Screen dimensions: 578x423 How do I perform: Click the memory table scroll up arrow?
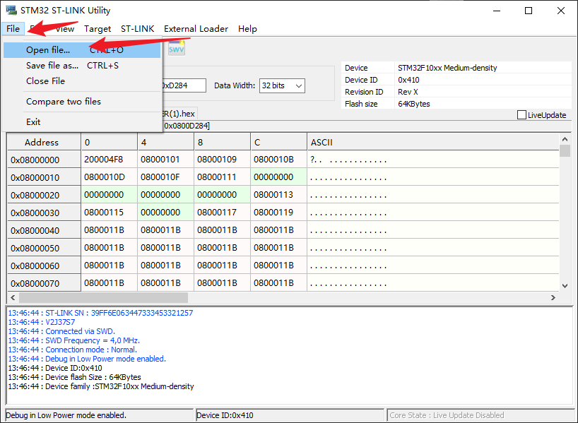tap(565, 139)
